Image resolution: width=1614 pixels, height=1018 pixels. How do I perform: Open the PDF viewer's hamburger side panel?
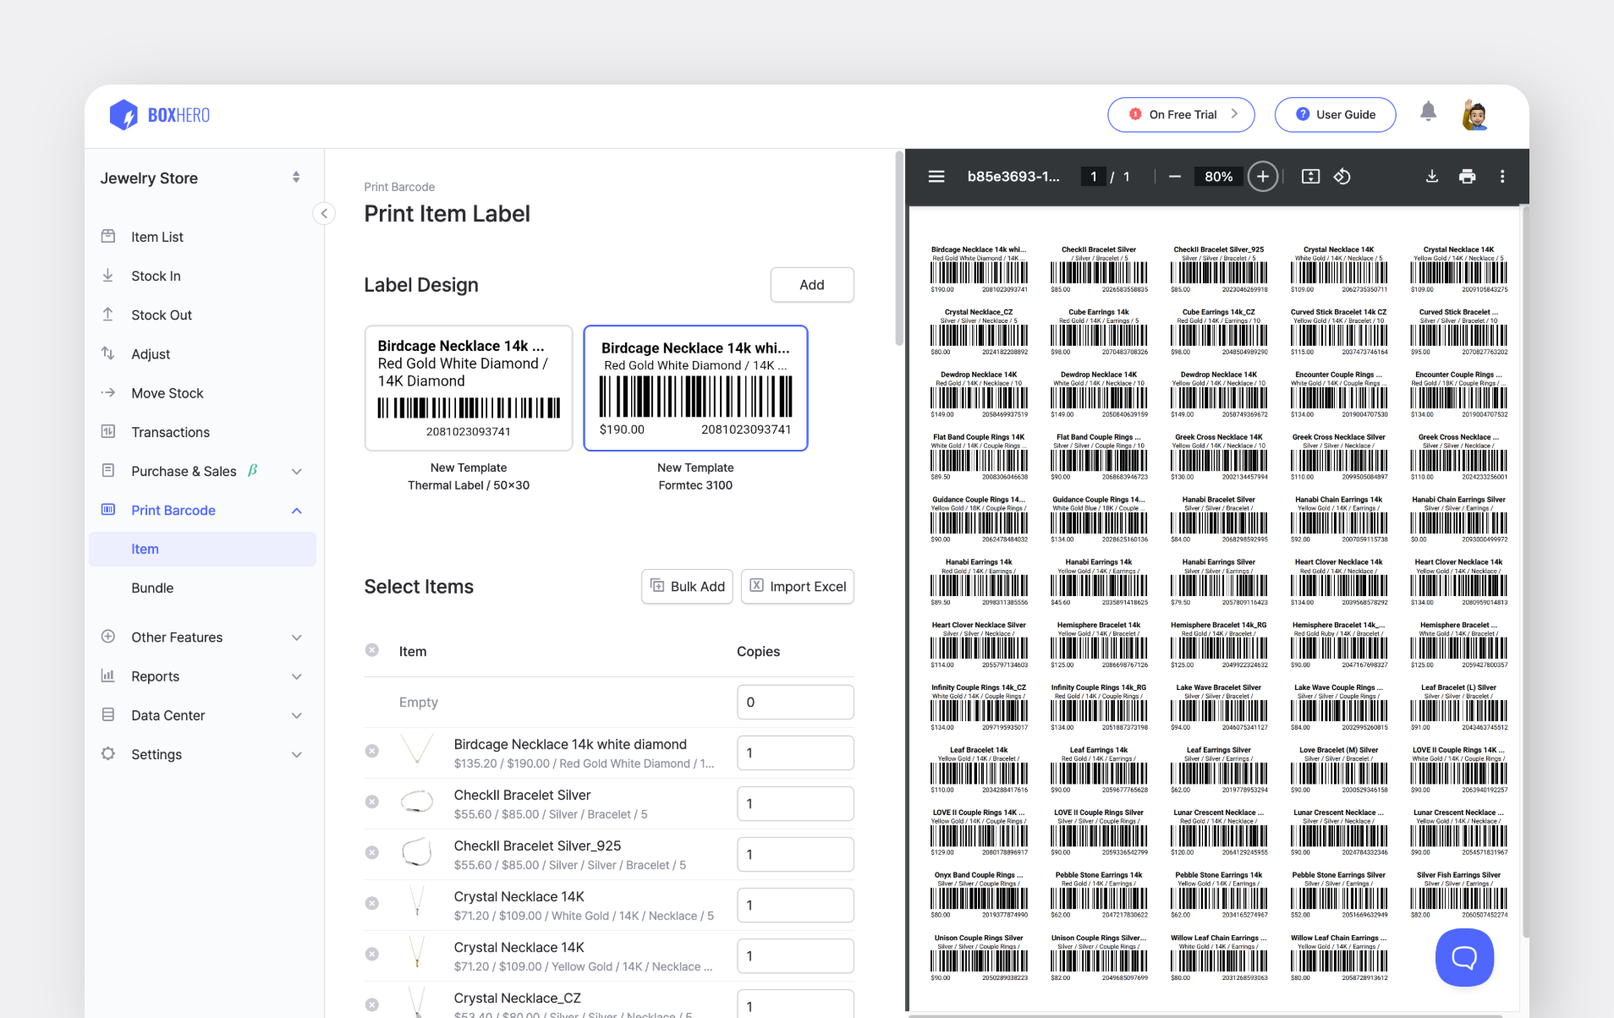tap(936, 176)
